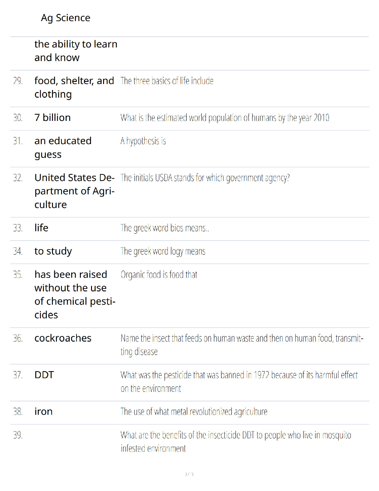This screenshot has height=491, width=379.
Task: Click 'the ability to learn and know' term
Action: coord(76,51)
